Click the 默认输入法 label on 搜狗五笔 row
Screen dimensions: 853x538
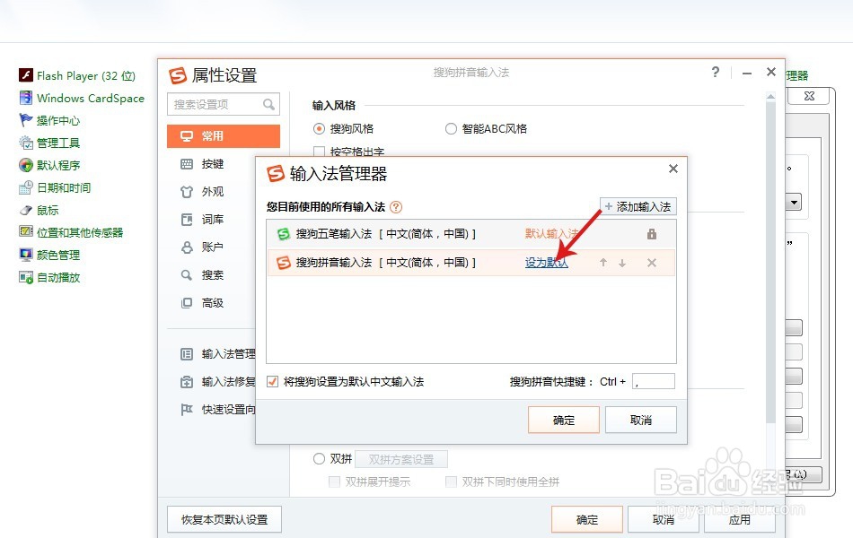point(551,234)
